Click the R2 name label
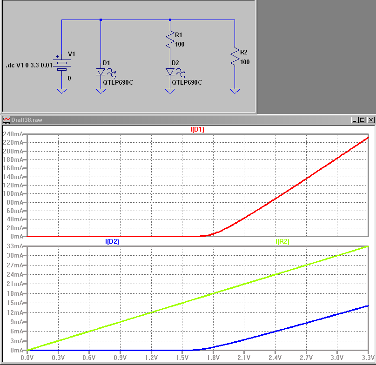The height and width of the screenshot is (365, 376). coord(244,52)
